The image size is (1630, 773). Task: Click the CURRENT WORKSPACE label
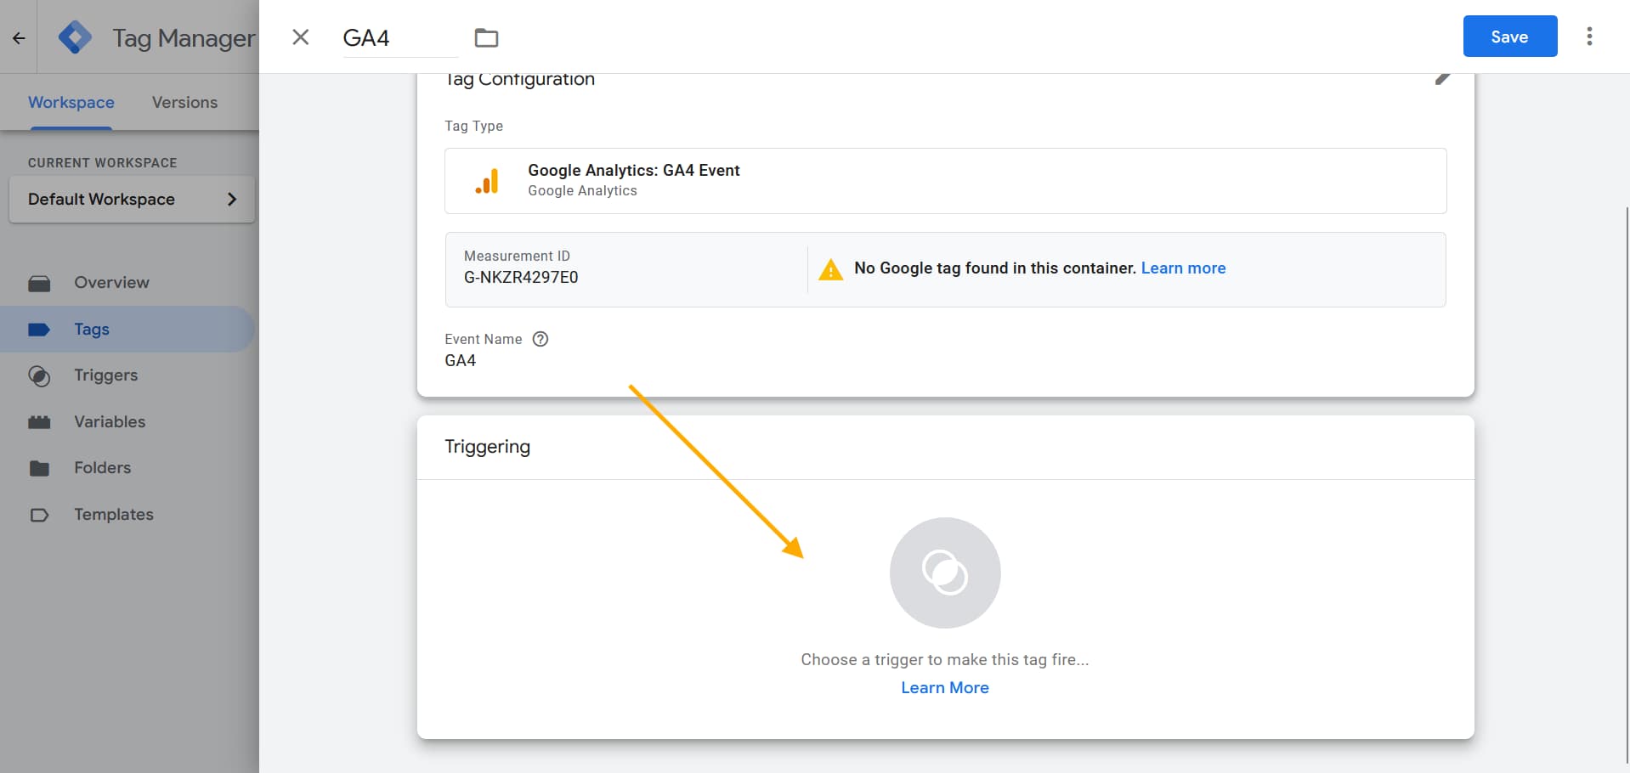(x=103, y=163)
